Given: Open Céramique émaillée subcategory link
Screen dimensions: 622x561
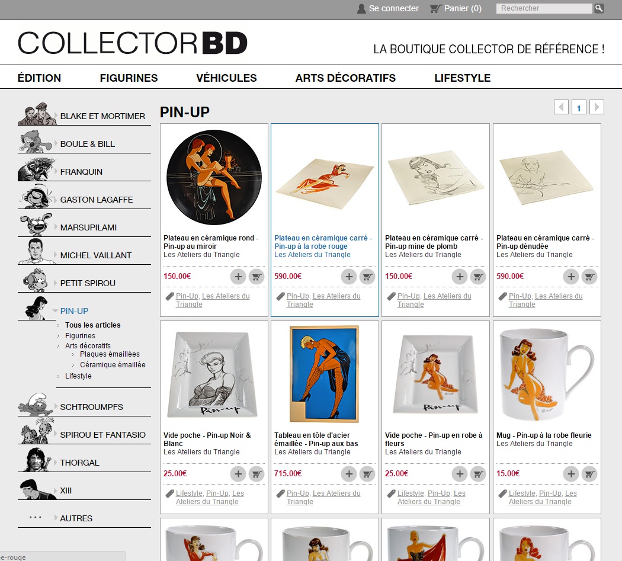Looking at the screenshot, I should click(113, 364).
